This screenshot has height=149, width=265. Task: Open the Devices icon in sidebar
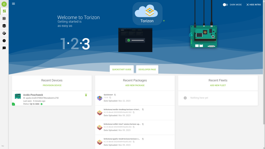click(4, 19)
